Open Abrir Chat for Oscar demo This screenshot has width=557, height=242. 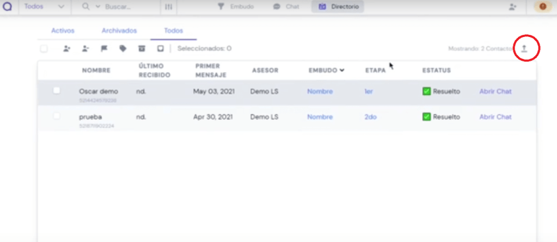click(495, 91)
